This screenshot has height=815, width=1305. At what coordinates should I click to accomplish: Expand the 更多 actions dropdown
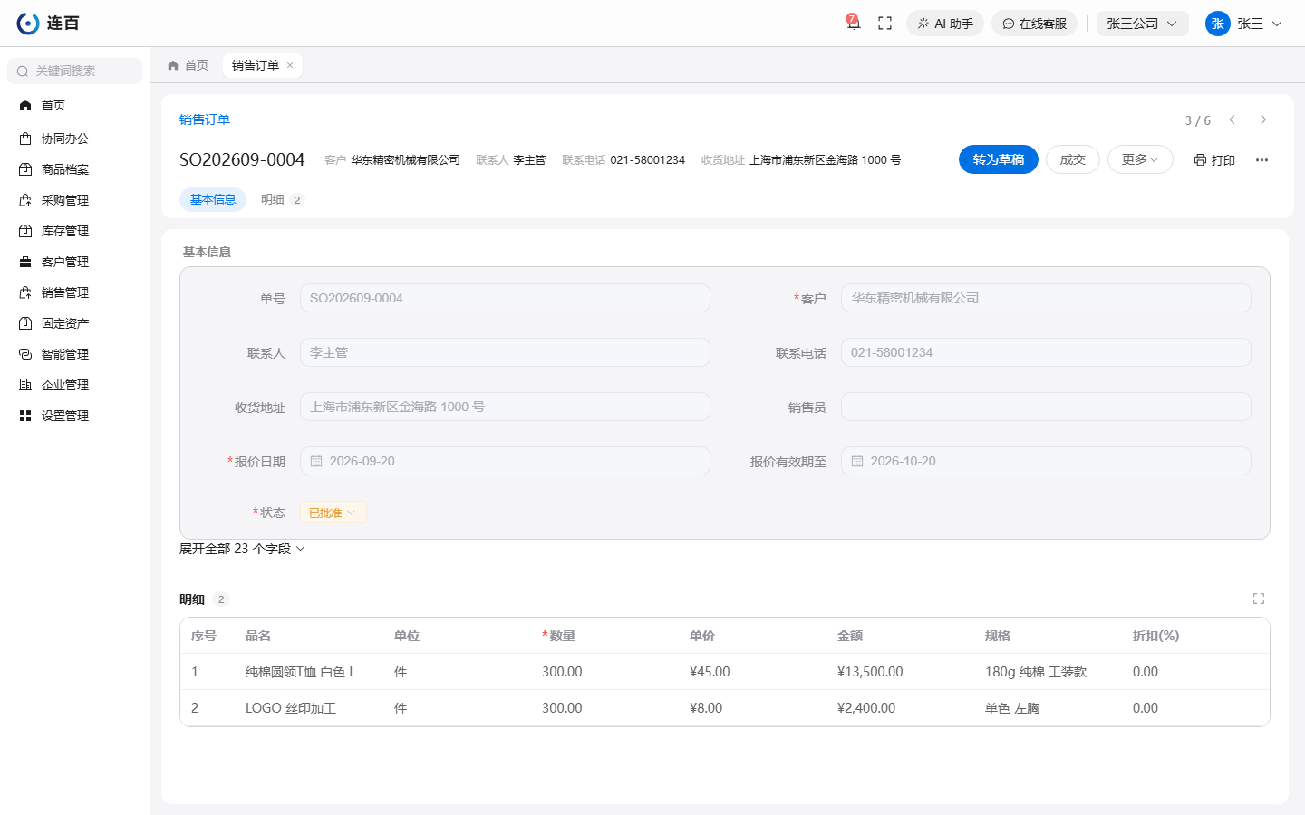1140,159
